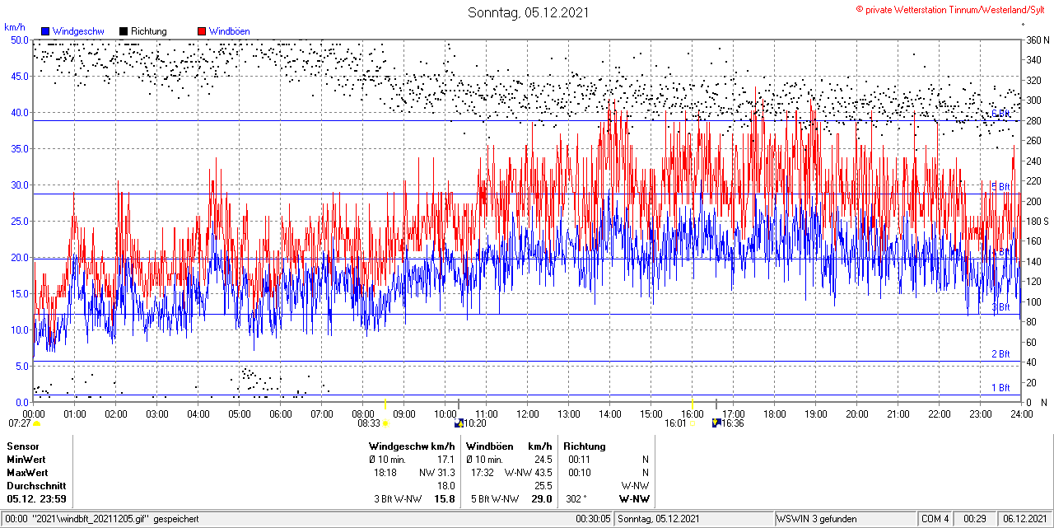1054x528 pixels.
Task: Click the Durchschnitt row label
Action: (36, 485)
